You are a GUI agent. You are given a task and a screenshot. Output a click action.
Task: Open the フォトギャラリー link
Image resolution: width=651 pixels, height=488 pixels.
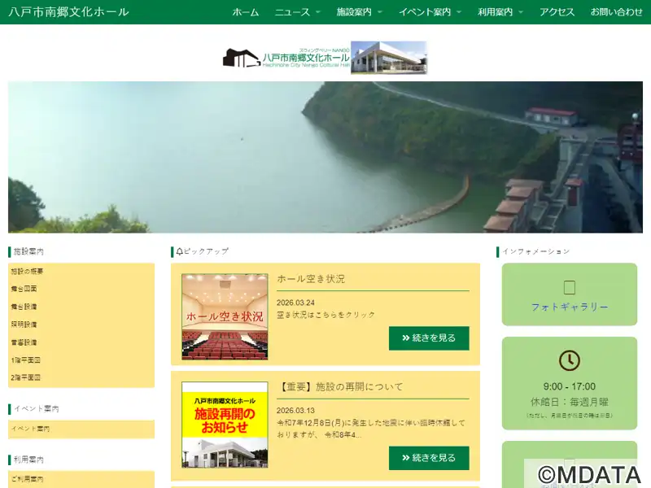pos(570,307)
